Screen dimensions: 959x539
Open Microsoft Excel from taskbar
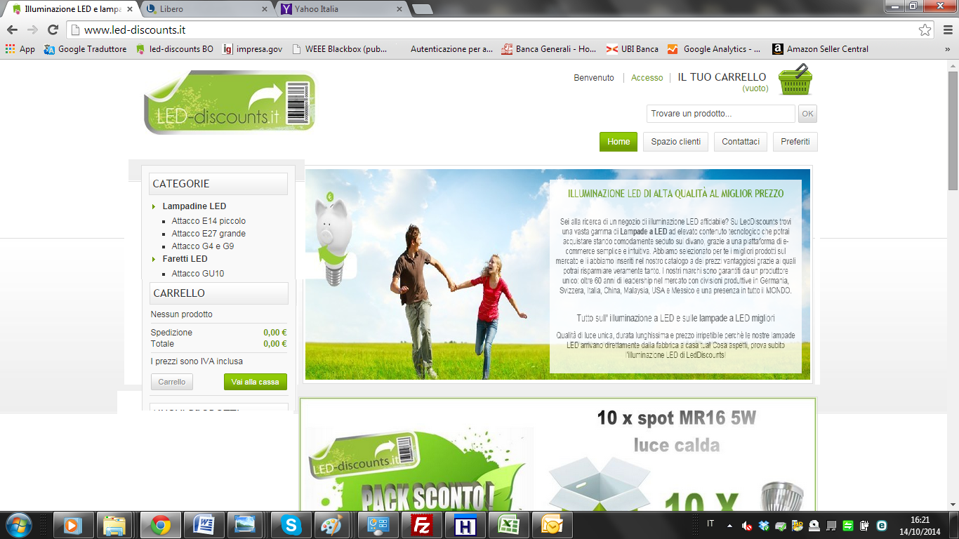[x=509, y=525]
